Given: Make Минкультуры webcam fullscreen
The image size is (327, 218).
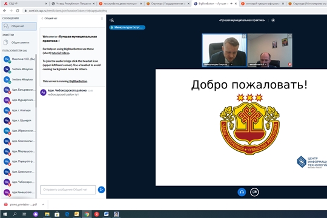Looking at the screenshot, I should (x=244, y=36).
